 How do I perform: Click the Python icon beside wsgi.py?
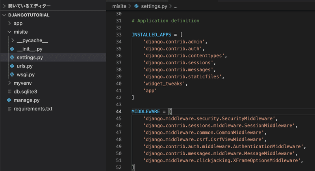pos(12,75)
